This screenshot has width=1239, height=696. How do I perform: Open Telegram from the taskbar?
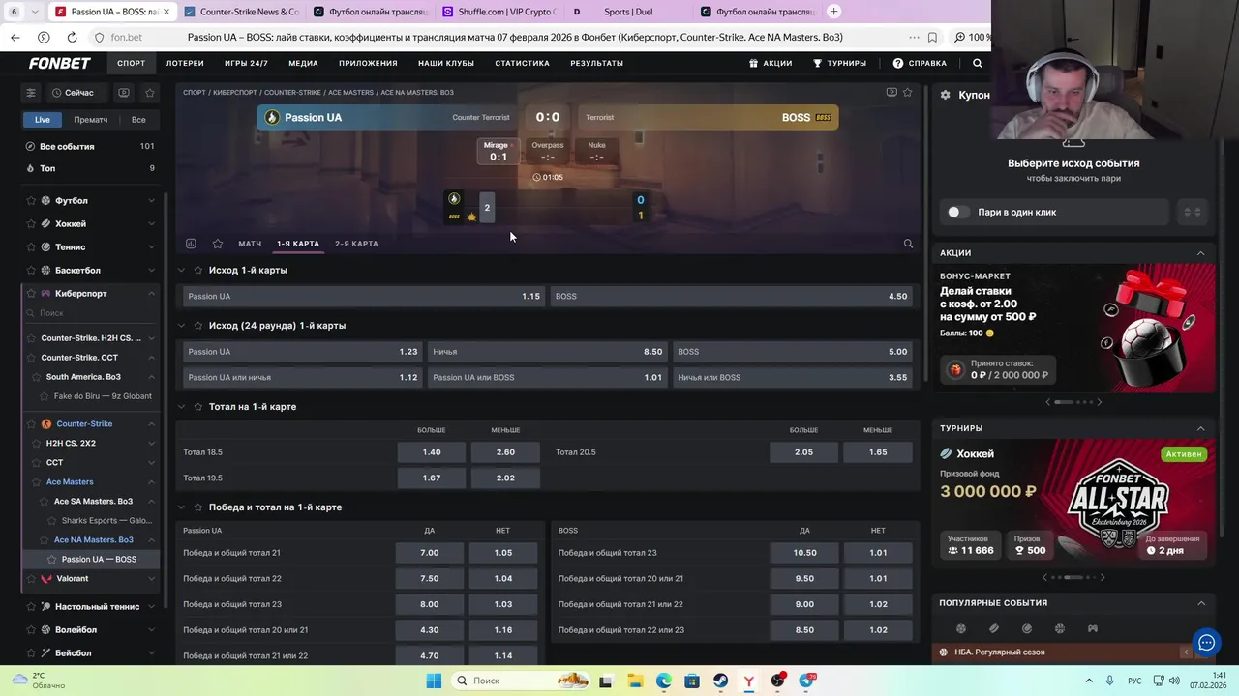806,681
